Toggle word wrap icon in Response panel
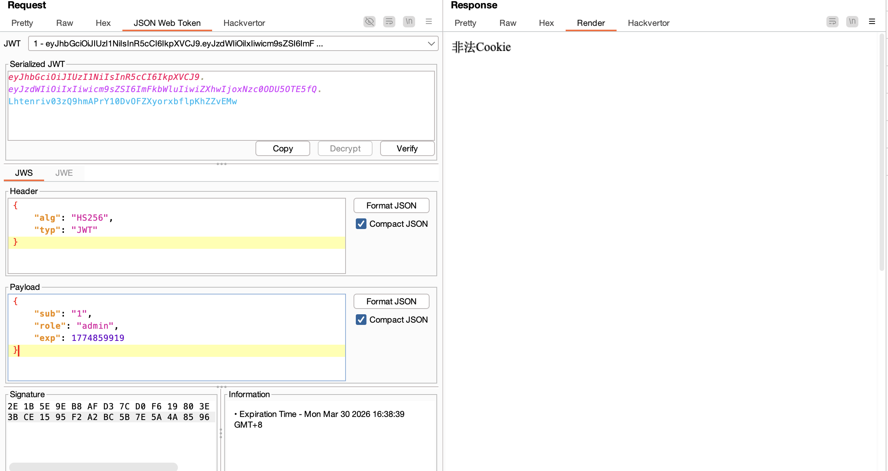 click(832, 22)
